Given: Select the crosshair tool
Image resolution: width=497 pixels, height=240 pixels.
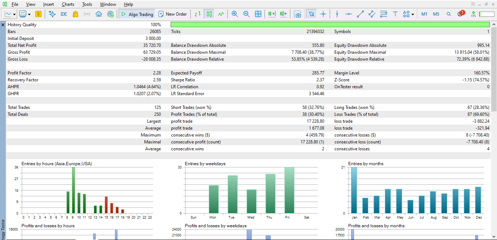Looking at the screenshot, I should tap(323, 14).
